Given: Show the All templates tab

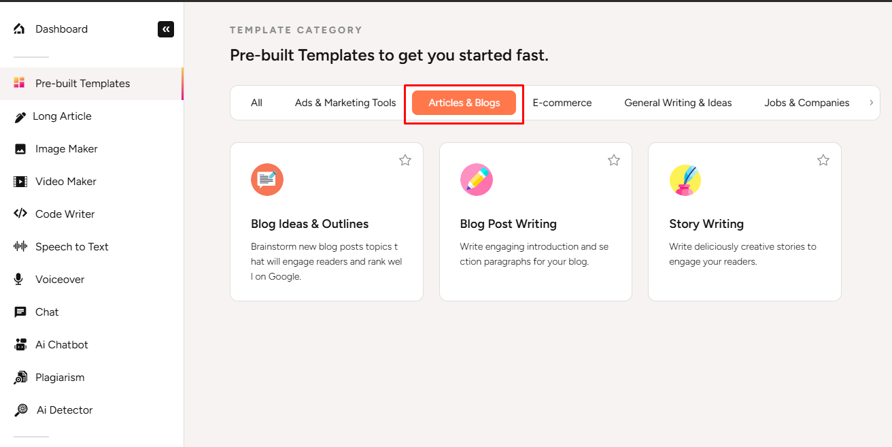Looking at the screenshot, I should tap(256, 103).
